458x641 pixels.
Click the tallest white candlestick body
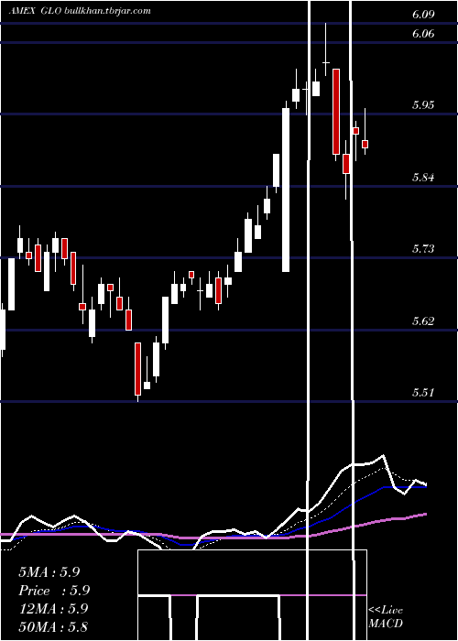click(286, 190)
